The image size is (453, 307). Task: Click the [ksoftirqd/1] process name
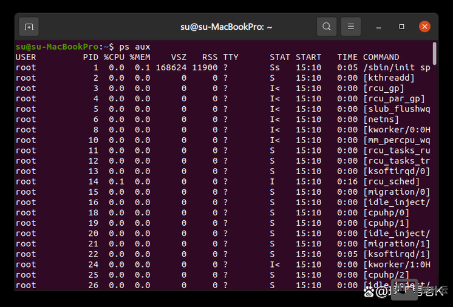click(x=397, y=254)
